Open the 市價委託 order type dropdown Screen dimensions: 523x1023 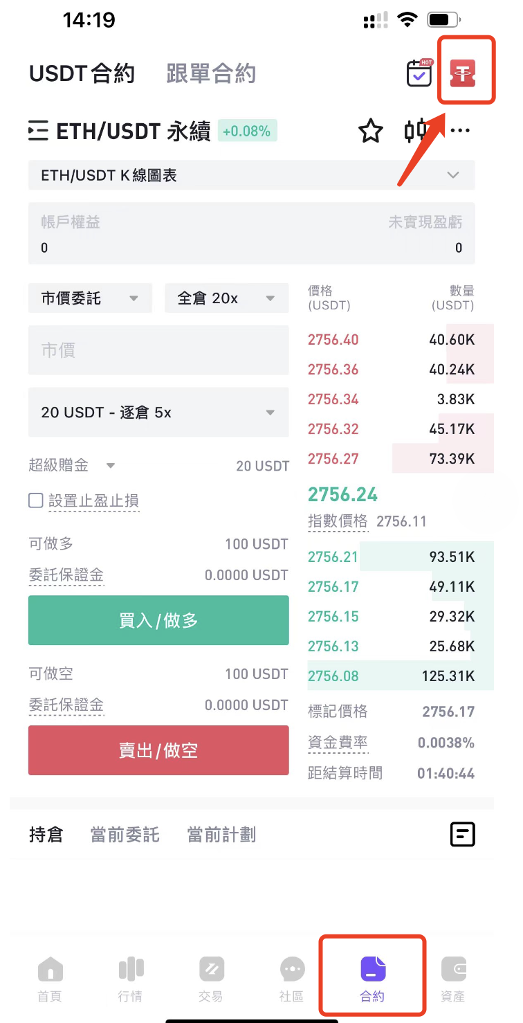click(x=90, y=298)
